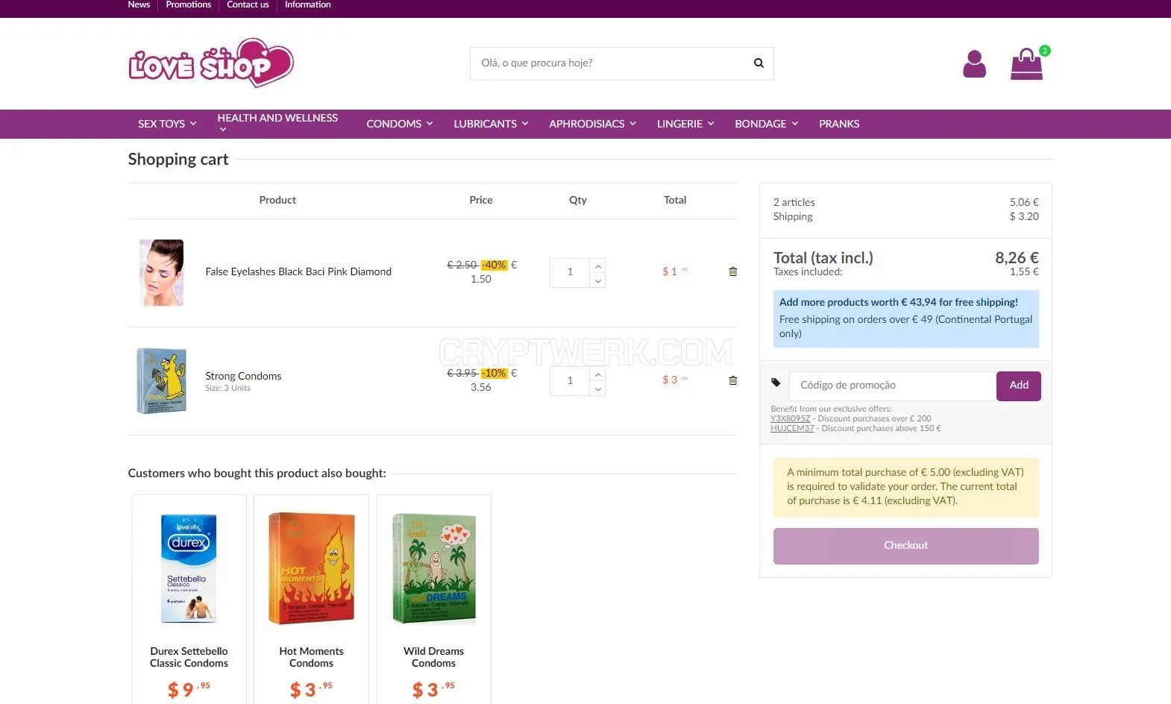Decrease Strong Condoms quantity
This screenshot has height=704, width=1171.
(x=597, y=389)
